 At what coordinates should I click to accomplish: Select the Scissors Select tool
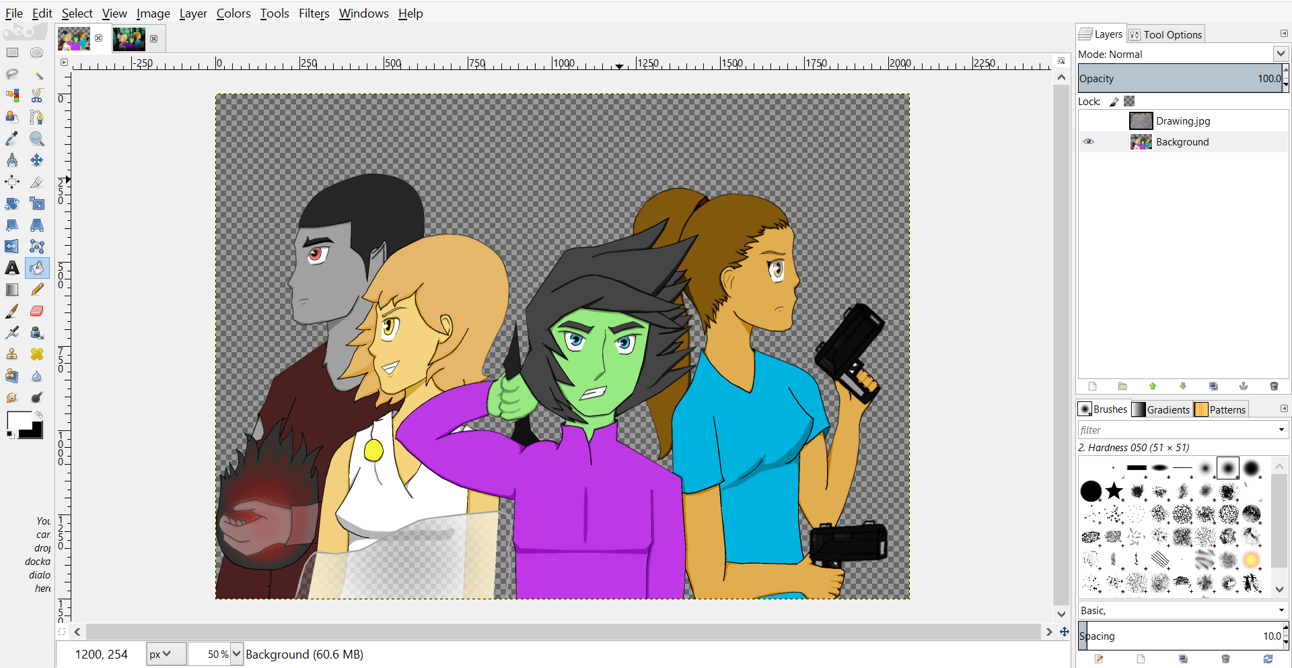37,96
